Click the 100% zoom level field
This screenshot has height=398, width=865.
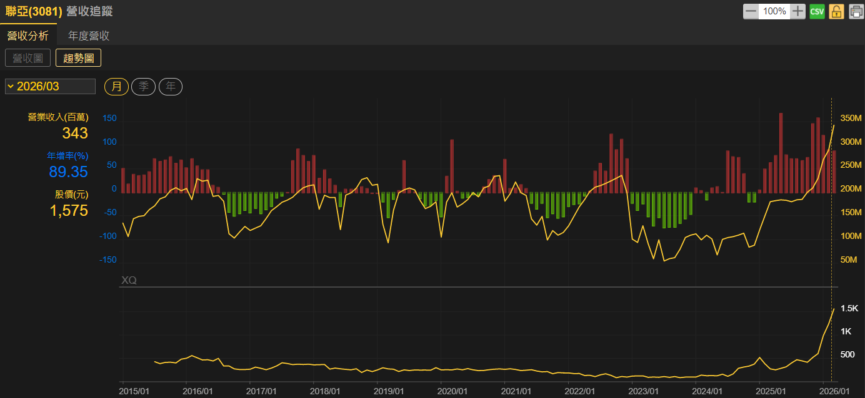pyautogui.click(x=774, y=11)
